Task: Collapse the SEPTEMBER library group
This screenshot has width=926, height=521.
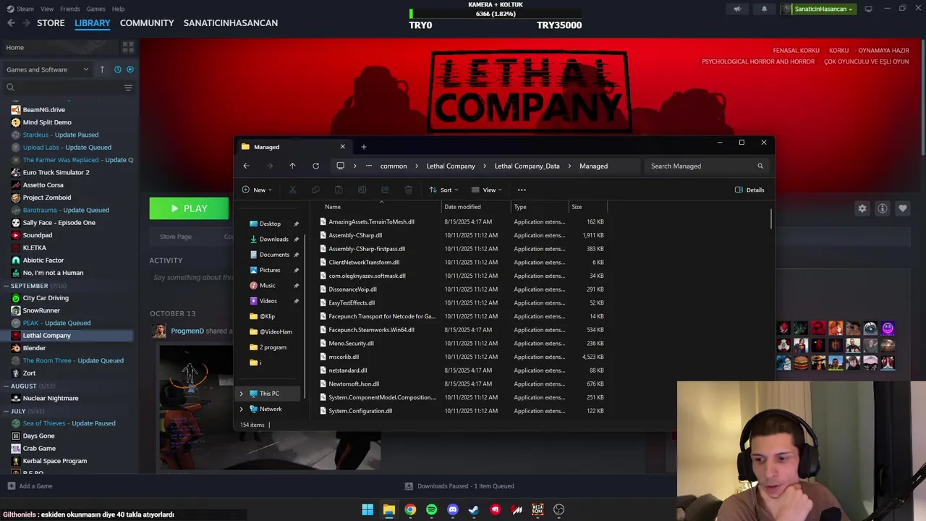Action: coord(6,286)
